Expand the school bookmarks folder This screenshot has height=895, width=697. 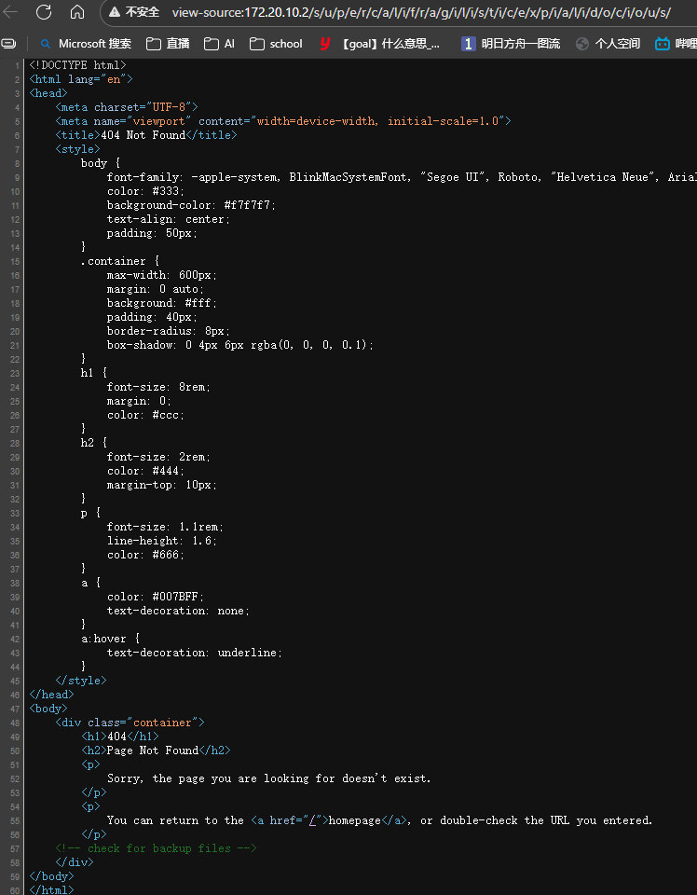point(276,44)
